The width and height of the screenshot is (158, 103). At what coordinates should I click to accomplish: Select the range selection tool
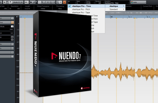tap(39, 2)
